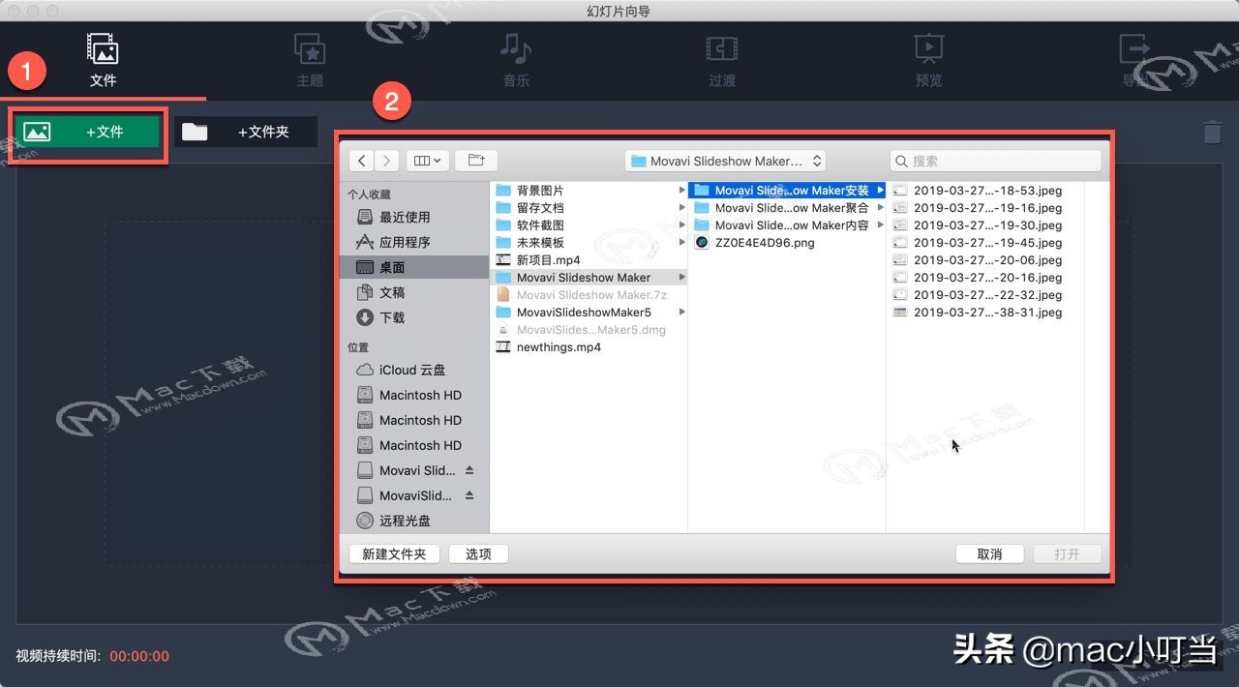Expand arrow beside MovaviSlideshowMaker5 folder
Image resolution: width=1239 pixels, height=687 pixels.
(682, 313)
